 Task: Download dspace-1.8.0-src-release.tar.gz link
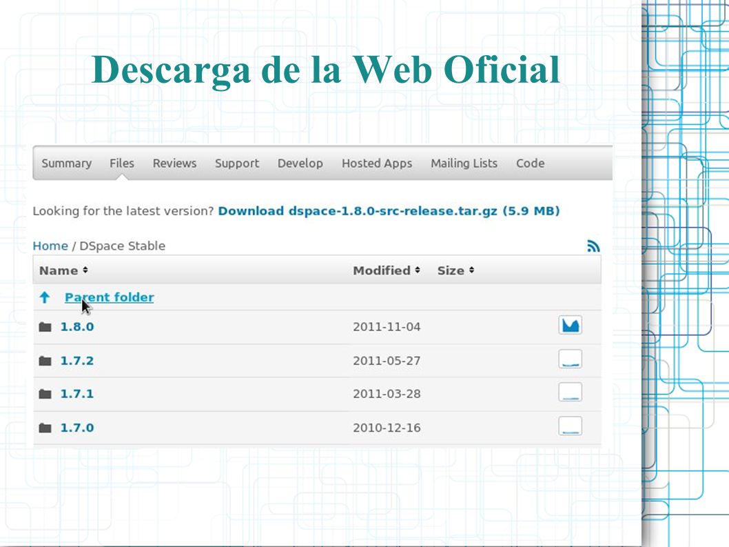[389, 211]
